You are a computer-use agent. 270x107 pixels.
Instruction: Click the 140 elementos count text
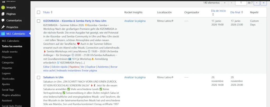[x=211, y=3]
